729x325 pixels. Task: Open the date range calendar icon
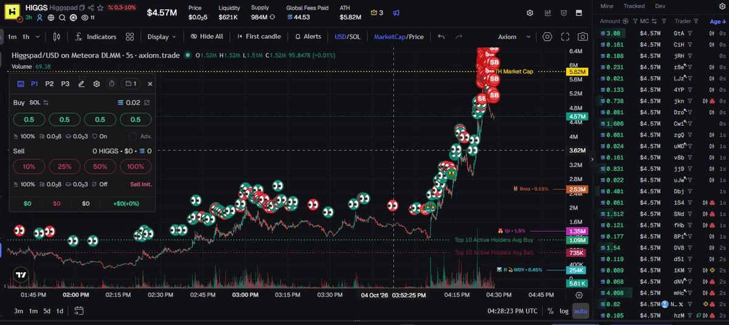point(78,310)
